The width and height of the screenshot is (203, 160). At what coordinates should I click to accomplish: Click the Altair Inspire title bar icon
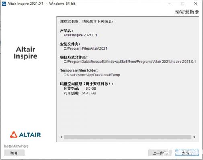(x=4, y=4)
